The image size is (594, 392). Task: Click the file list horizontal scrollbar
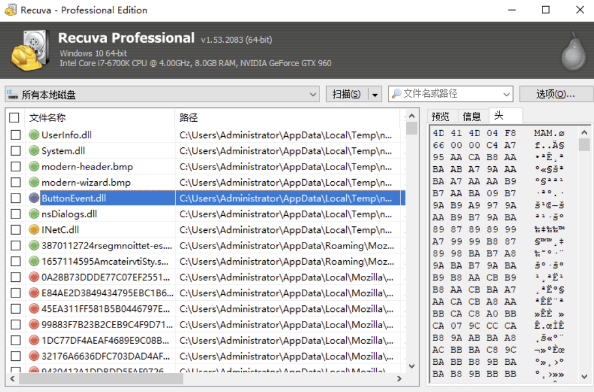(100, 379)
